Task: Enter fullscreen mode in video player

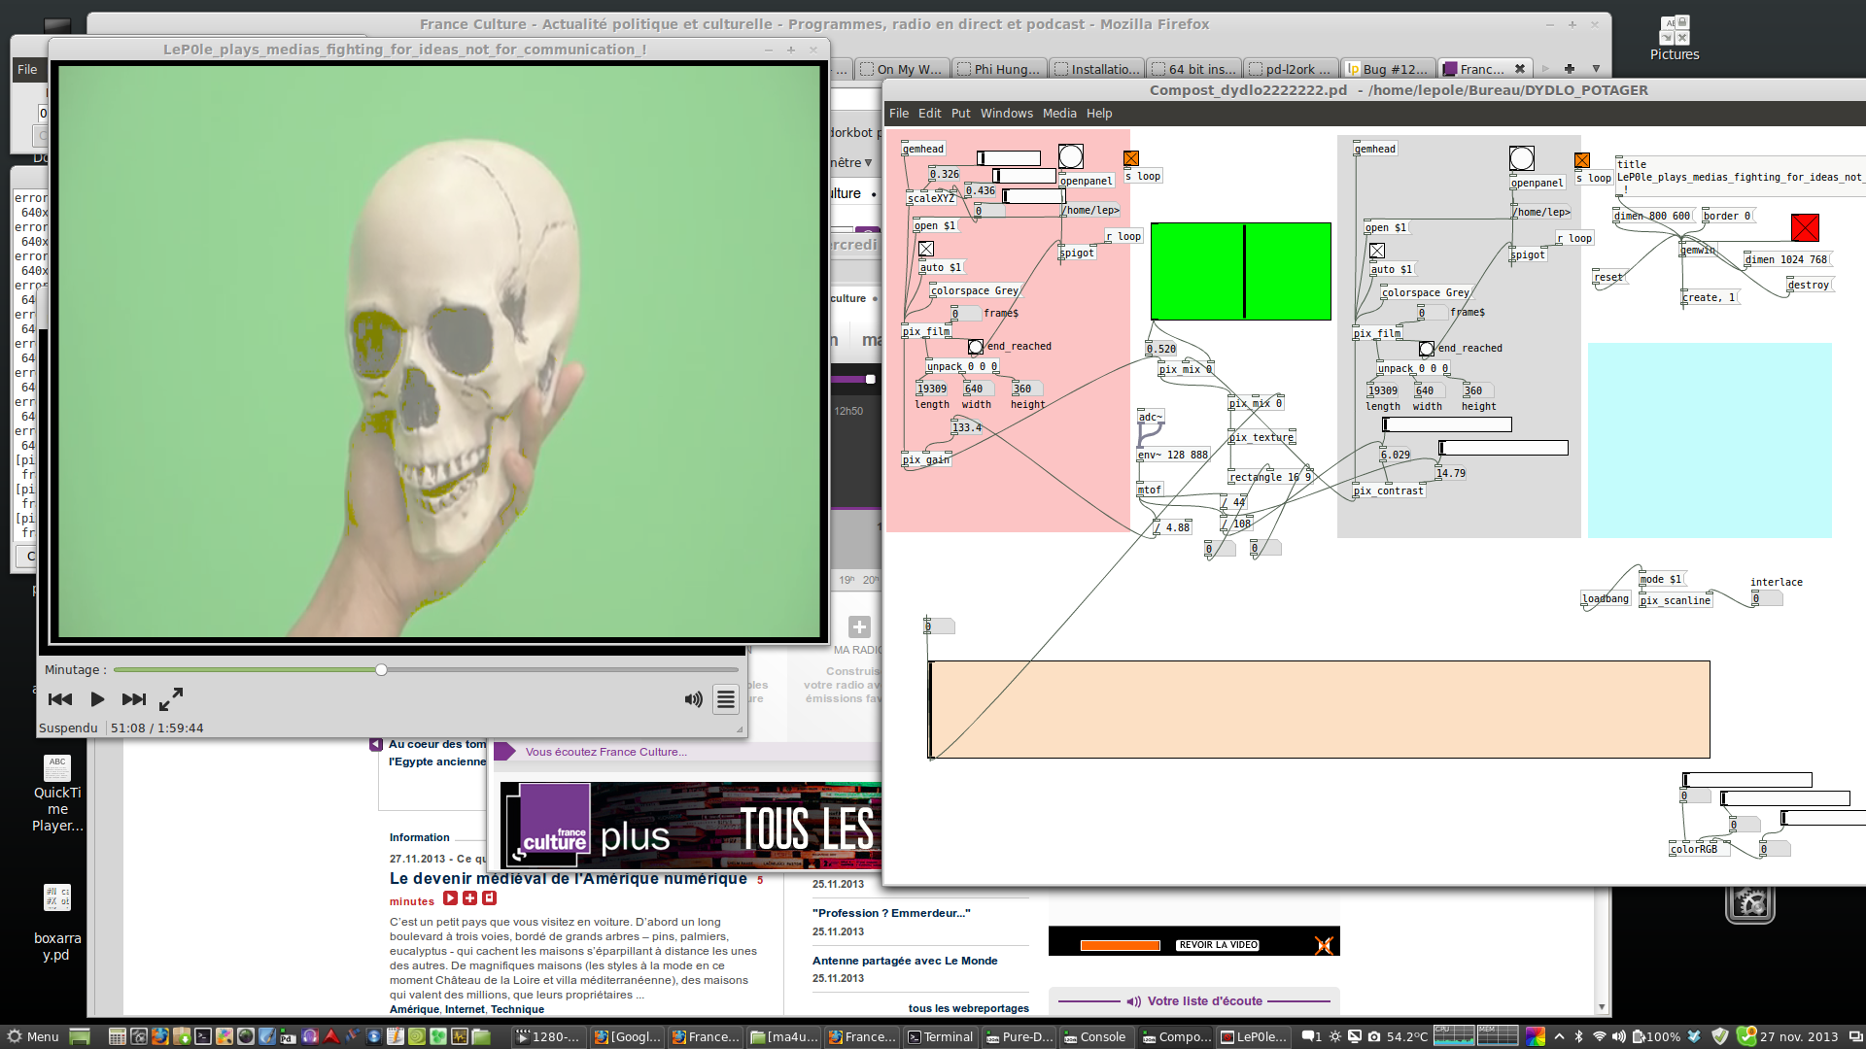Action: 171,699
